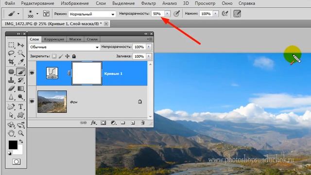Click the Add layer style fx button
The image size is (311, 175).
tap(94, 123)
